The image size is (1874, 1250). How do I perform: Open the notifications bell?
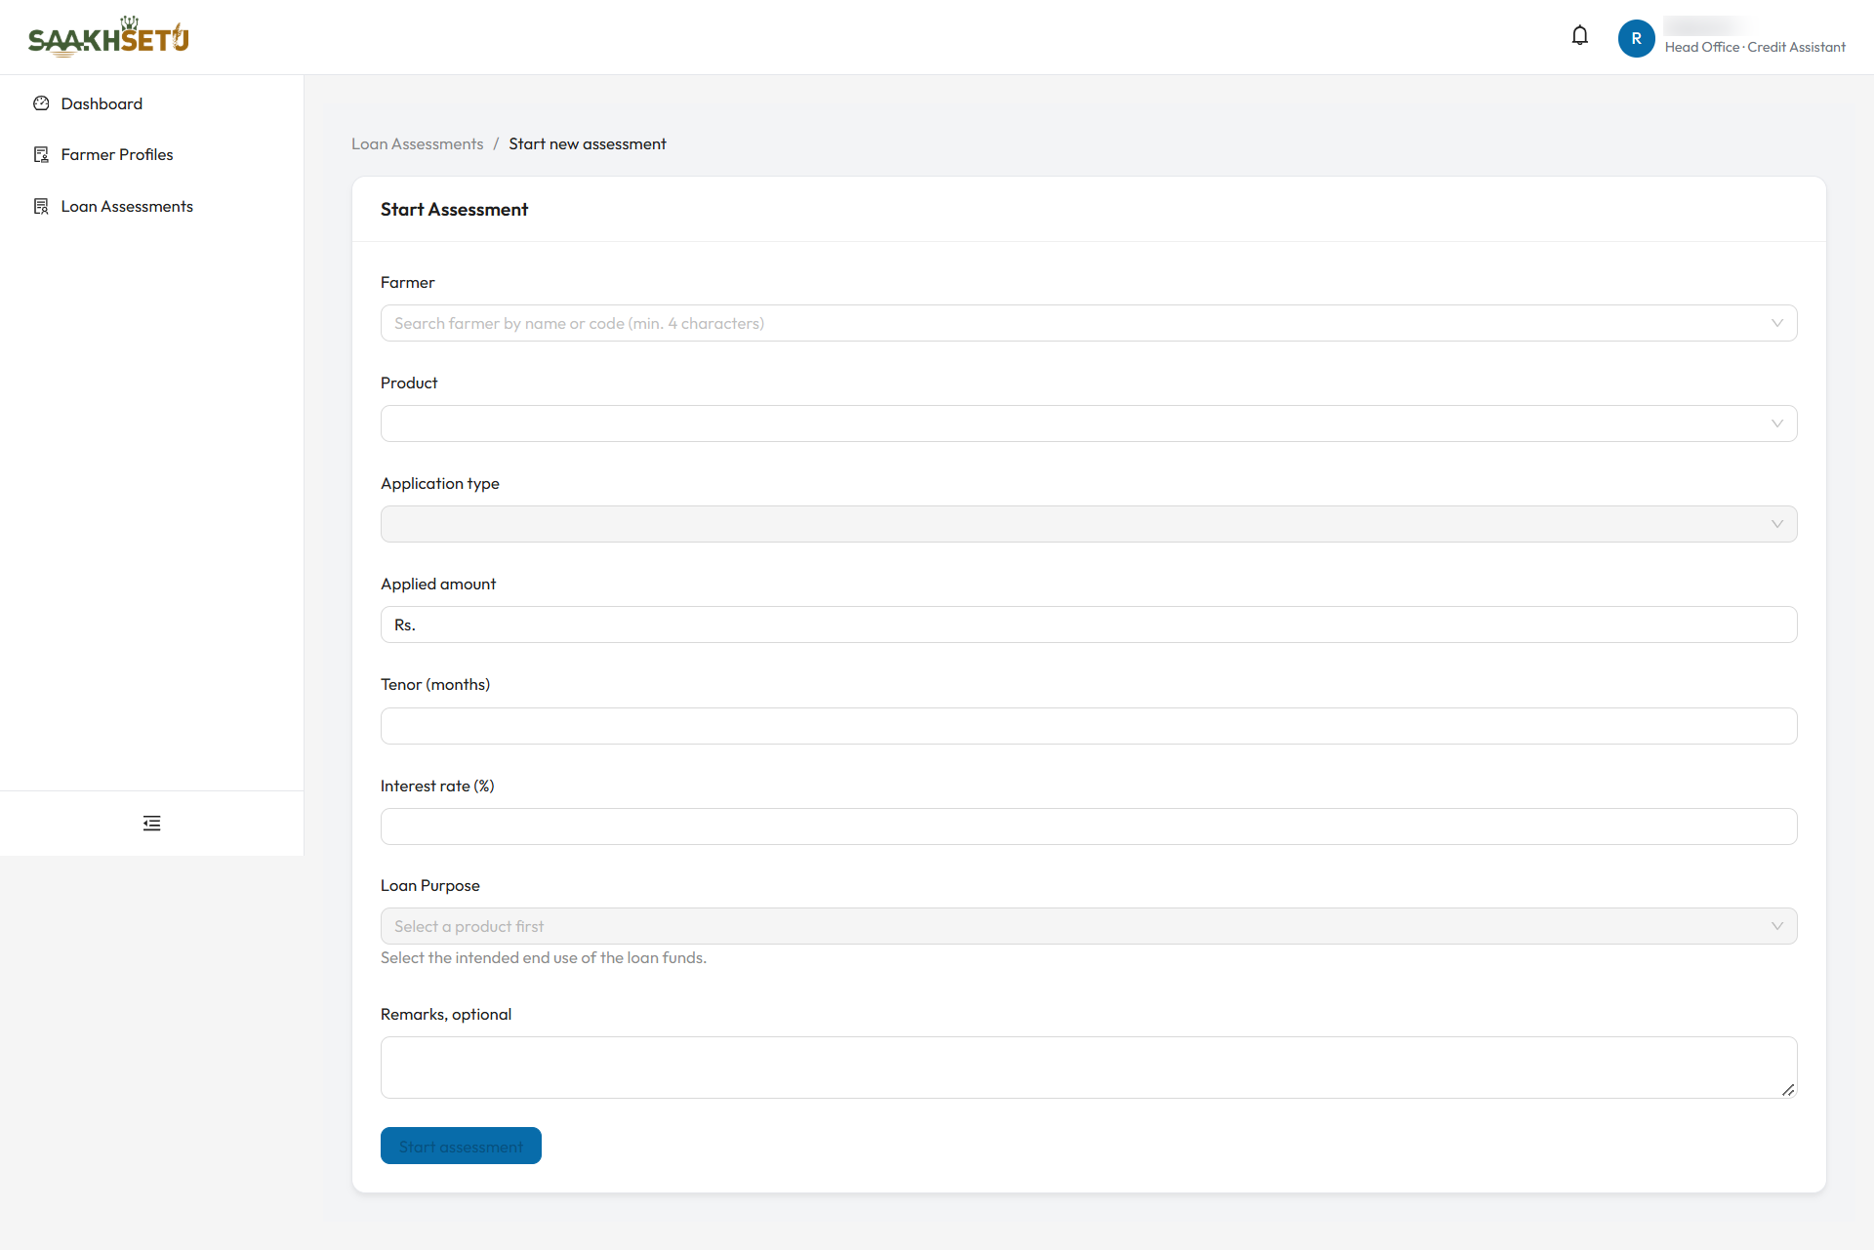(1580, 36)
